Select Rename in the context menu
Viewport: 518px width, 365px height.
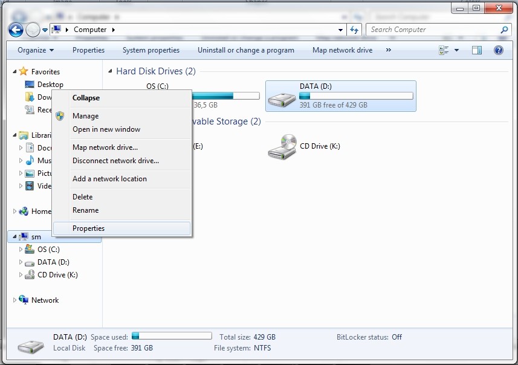tap(86, 210)
